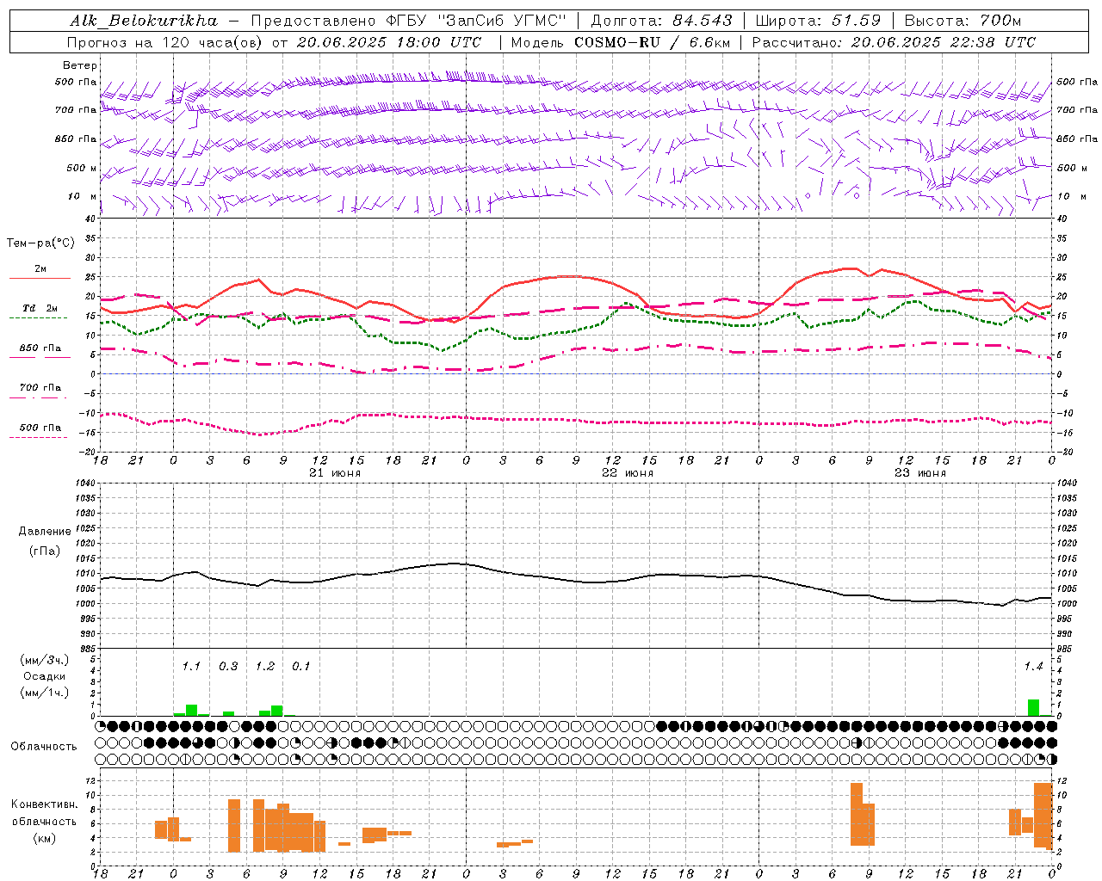Click the 0.1 precipitation total value

tap(300, 667)
